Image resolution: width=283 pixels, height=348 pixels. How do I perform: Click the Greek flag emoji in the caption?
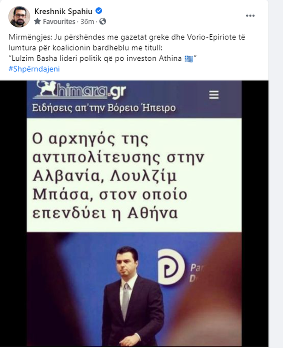[189, 59]
